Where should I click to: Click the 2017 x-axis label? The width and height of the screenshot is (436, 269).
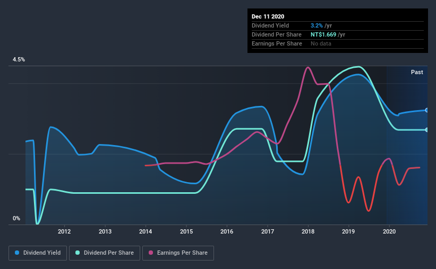click(x=268, y=231)
